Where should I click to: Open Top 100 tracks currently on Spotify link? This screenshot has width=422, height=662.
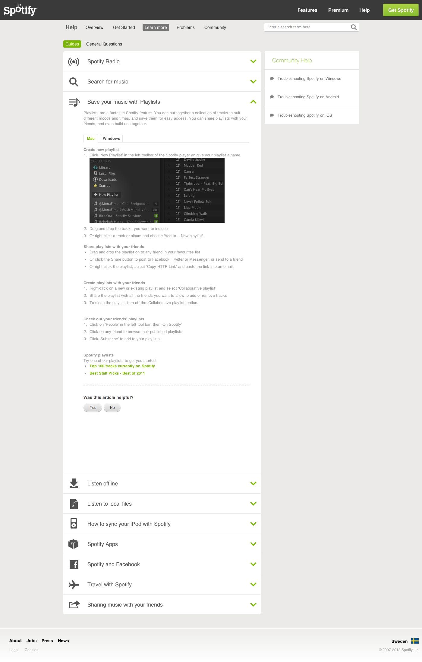(x=122, y=366)
